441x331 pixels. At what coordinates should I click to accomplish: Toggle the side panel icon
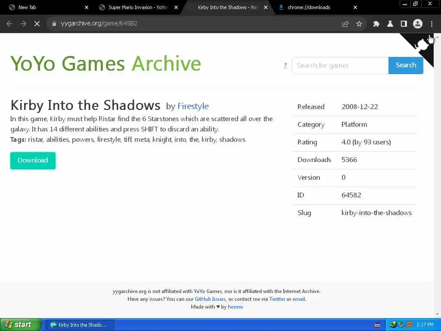point(404,24)
